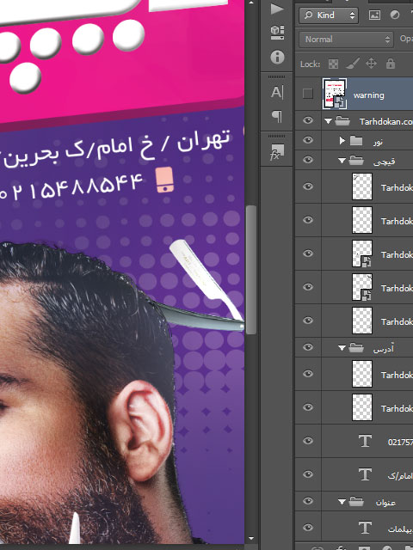Lock all padlock icon

(x=390, y=64)
